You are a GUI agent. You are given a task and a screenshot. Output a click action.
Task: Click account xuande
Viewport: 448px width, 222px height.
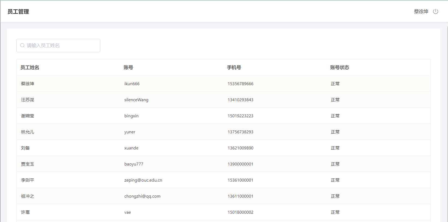131,148
